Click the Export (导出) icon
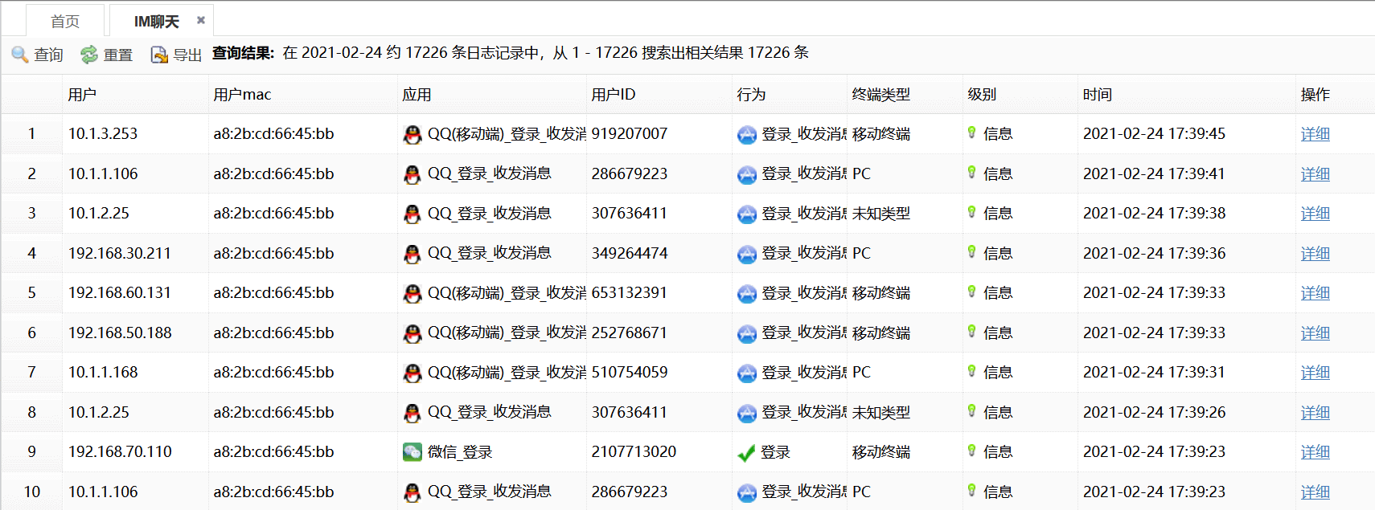Image resolution: width=1375 pixels, height=510 pixels. point(159,54)
